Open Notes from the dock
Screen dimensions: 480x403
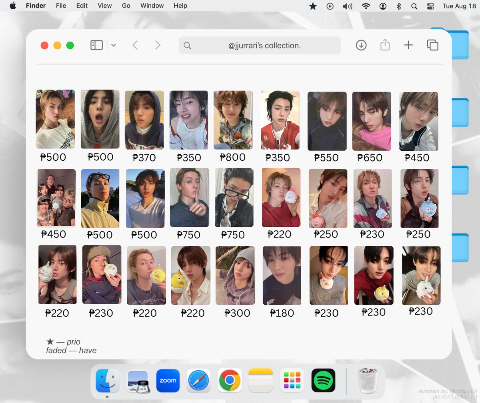tap(260, 381)
